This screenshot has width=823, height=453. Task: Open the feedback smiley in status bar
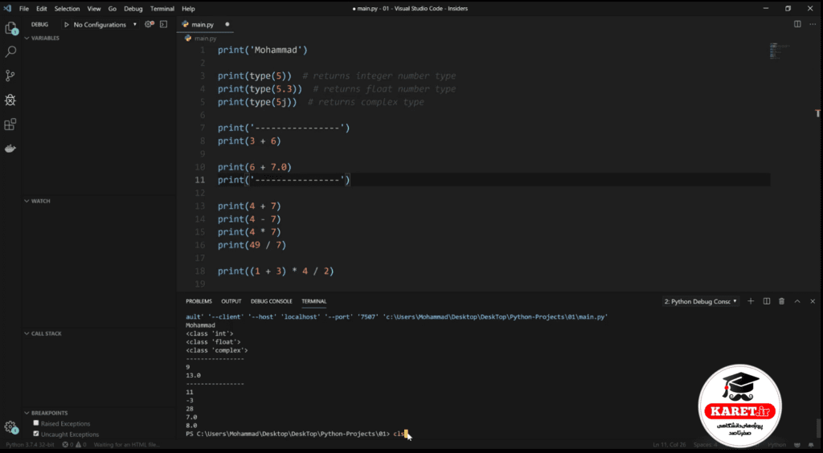(x=796, y=445)
